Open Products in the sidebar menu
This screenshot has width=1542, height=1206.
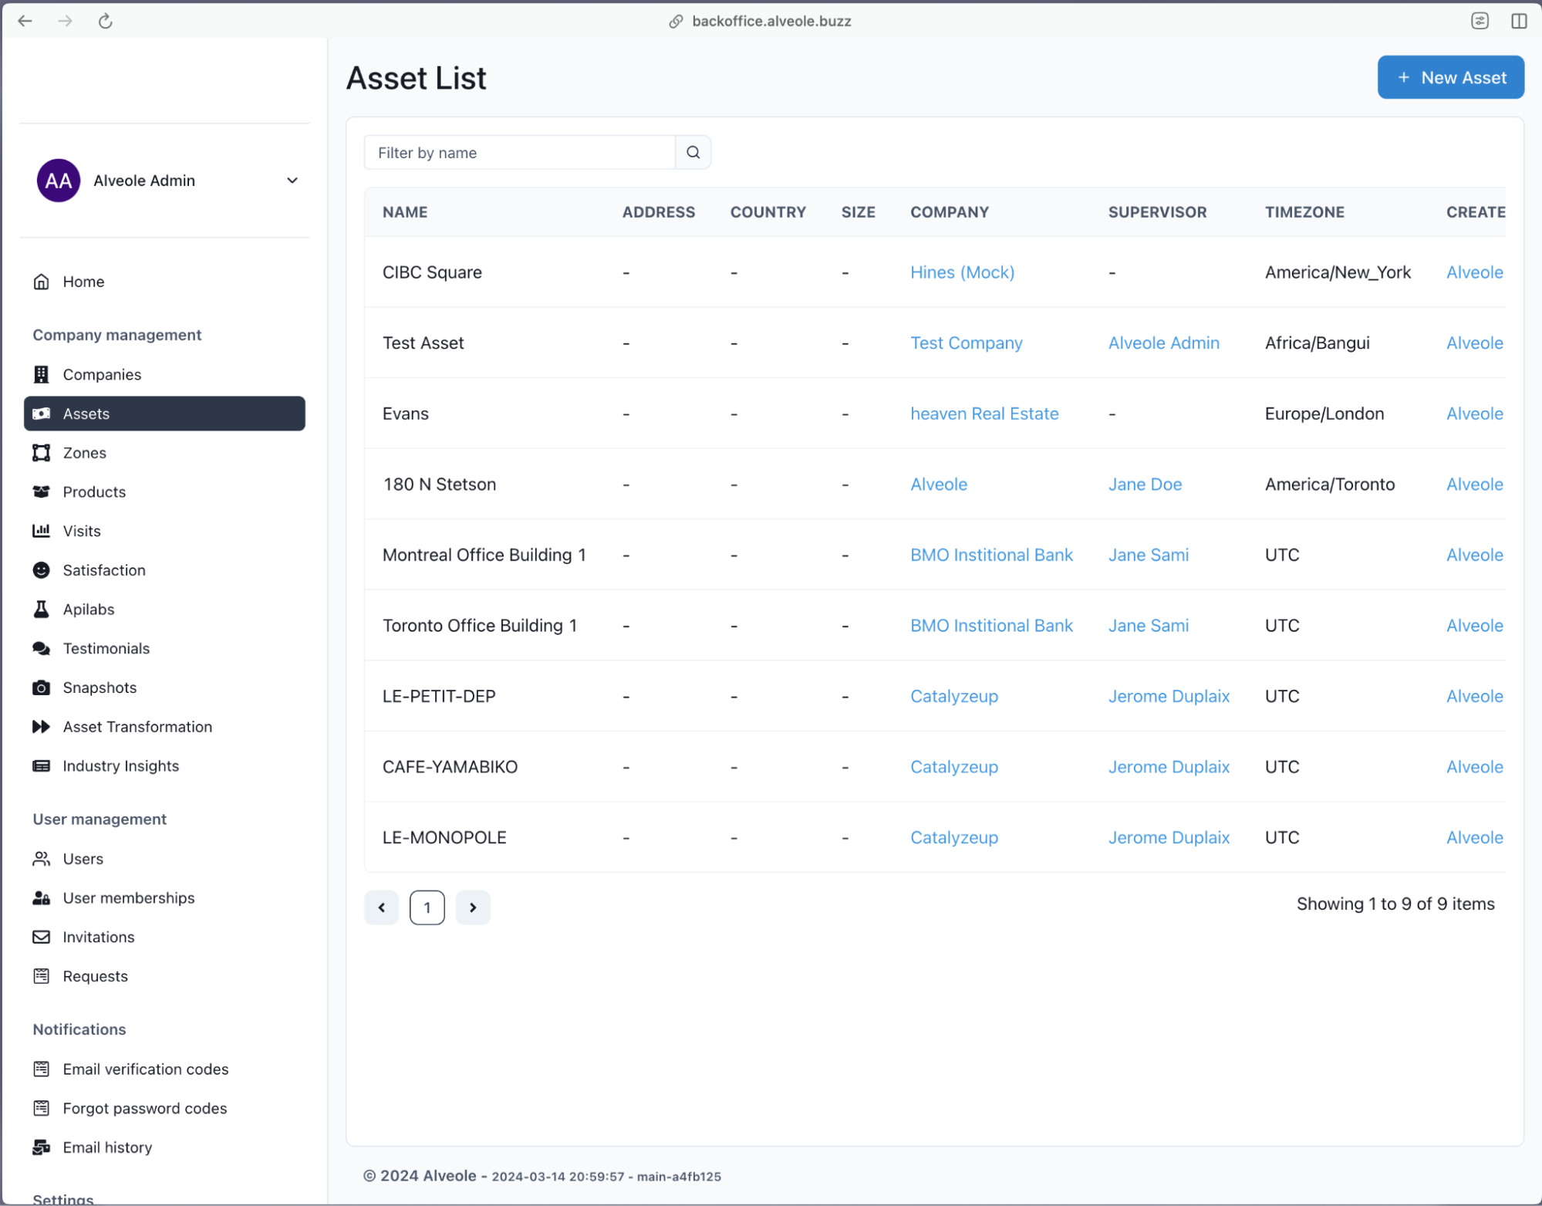[94, 492]
